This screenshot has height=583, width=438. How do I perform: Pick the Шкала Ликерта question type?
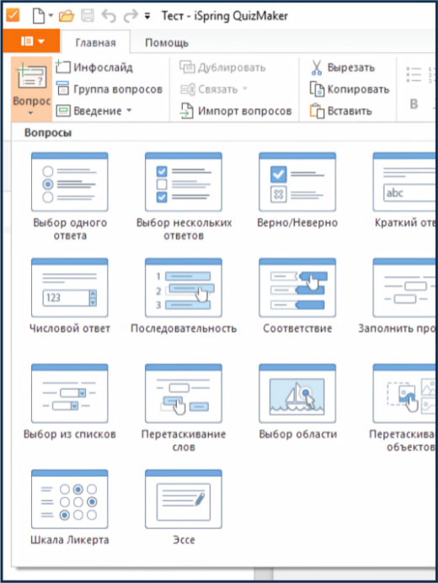click(70, 507)
